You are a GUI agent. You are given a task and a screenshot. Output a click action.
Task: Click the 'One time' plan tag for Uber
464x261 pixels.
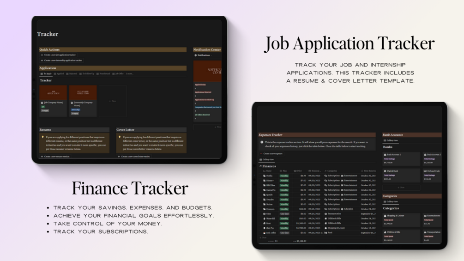(x=284, y=214)
